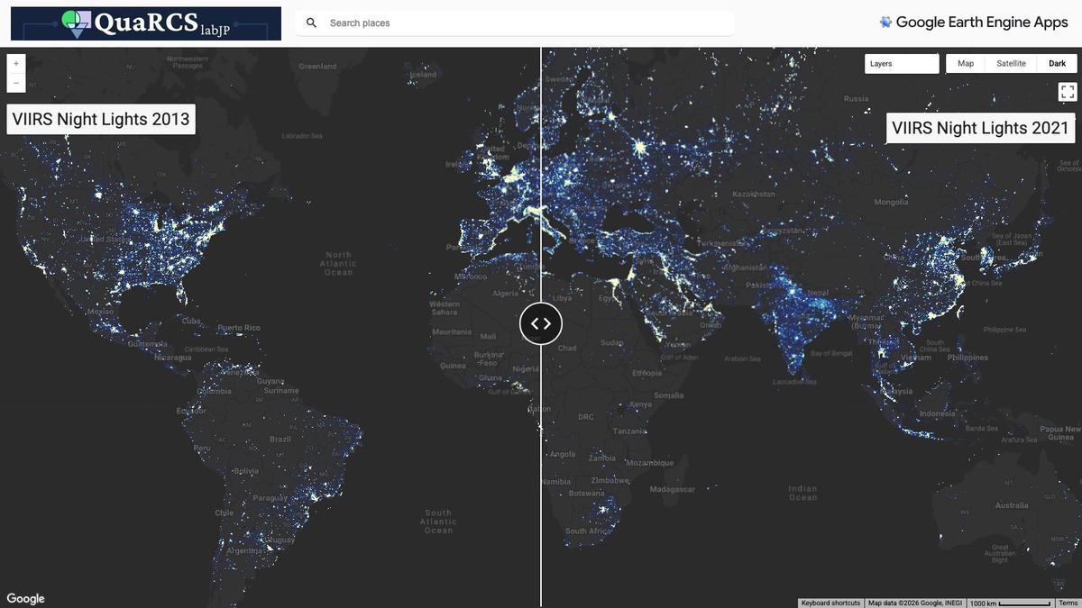
Task: Open Keyboard shortcuts
Action: pyautogui.click(x=830, y=603)
